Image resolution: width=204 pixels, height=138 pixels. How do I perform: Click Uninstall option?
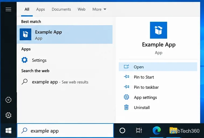coord(158,107)
